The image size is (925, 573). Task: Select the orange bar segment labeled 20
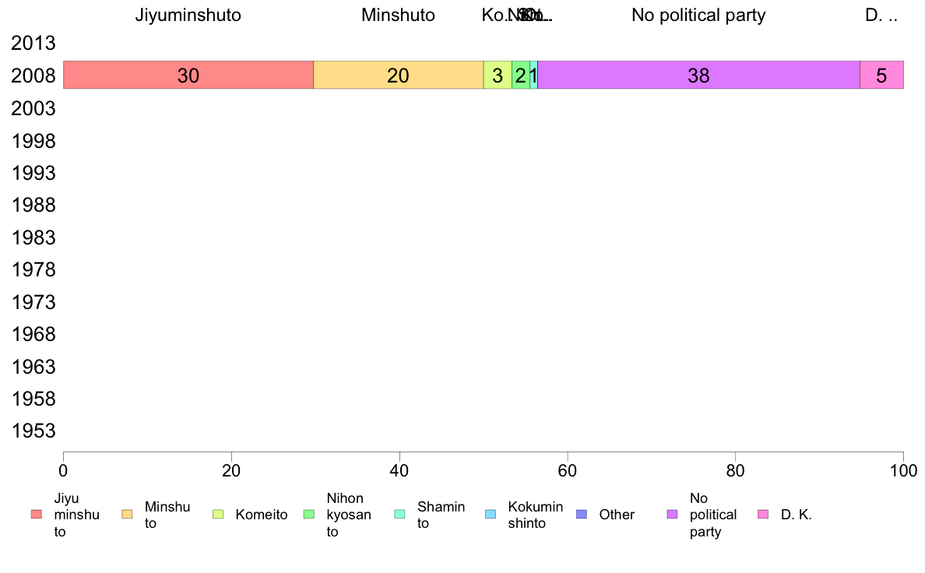tap(398, 75)
